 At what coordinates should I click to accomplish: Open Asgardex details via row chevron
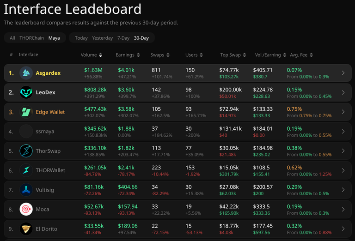tap(343, 73)
